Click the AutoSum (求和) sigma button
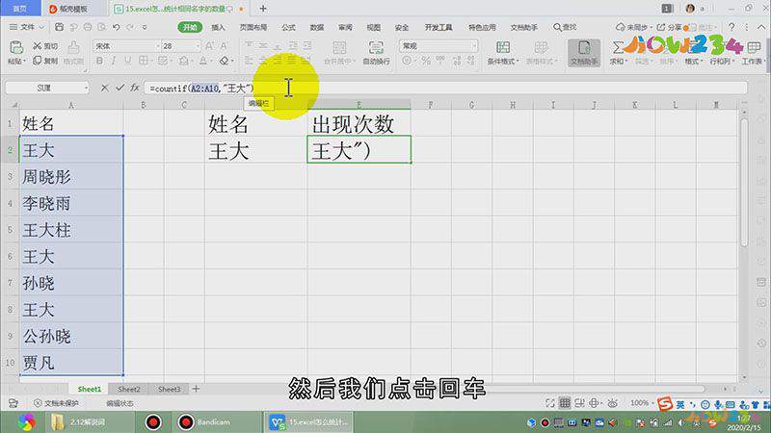This screenshot has width=771, height=433. tap(617, 53)
